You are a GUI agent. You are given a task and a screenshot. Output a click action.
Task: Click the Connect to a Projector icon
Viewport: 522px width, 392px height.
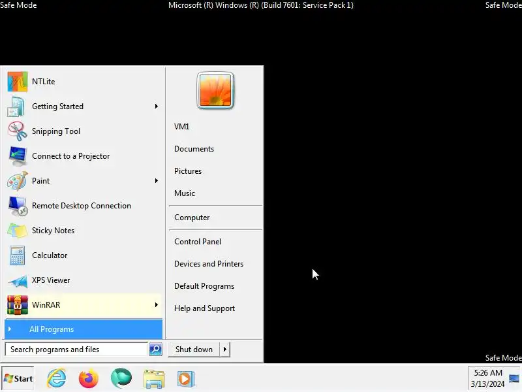18,156
